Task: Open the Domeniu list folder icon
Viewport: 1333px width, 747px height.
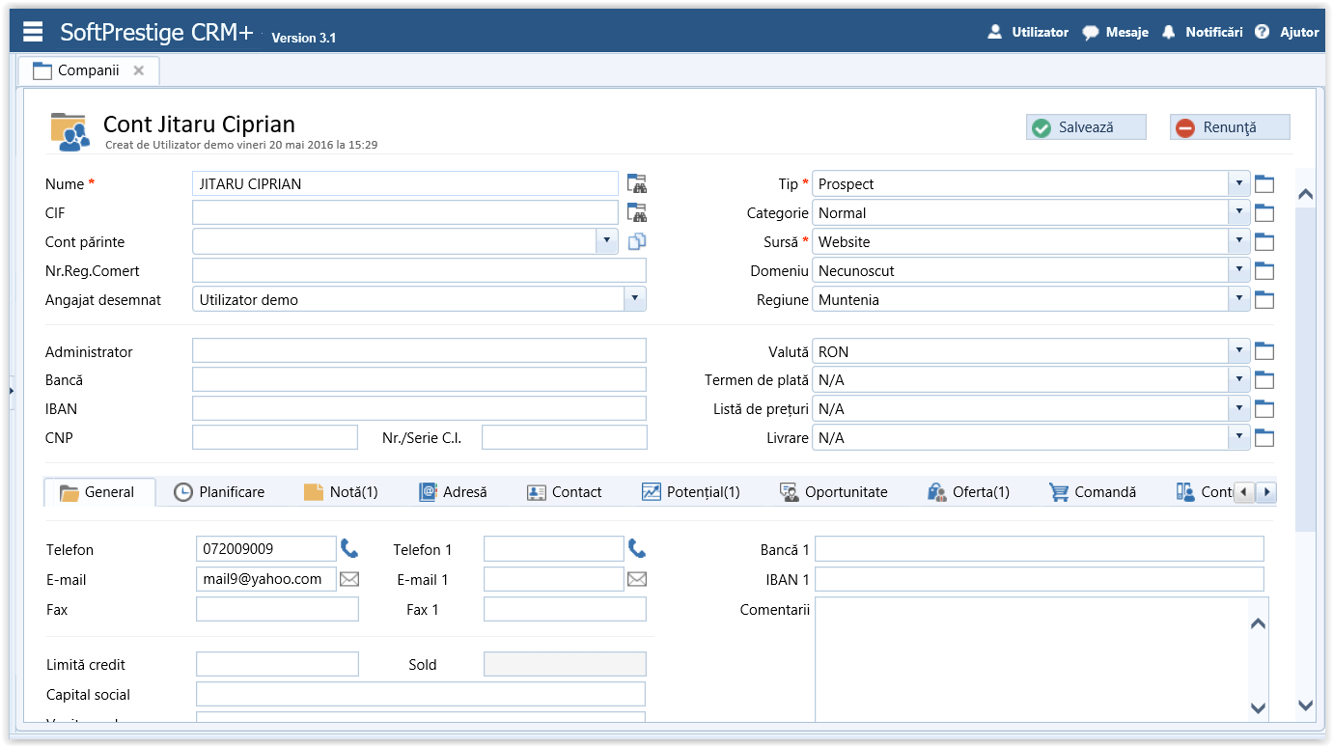Action: [1264, 271]
